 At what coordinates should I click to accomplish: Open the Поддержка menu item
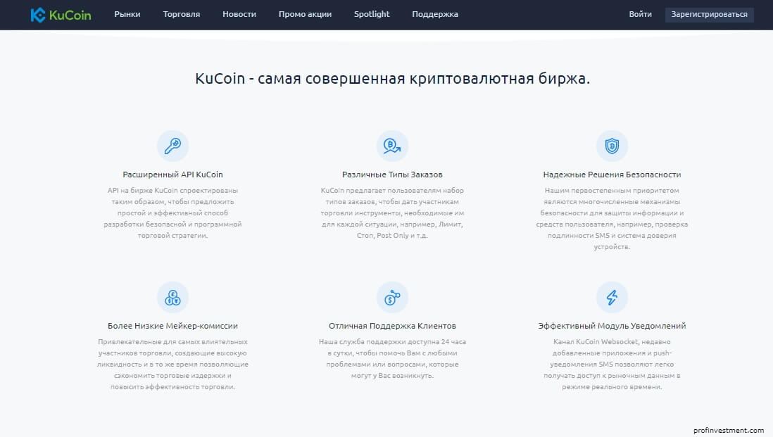click(x=435, y=14)
